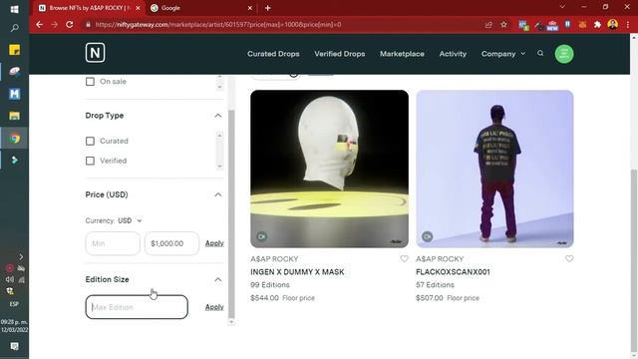Open the Currency USD dropdown

click(x=130, y=220)
